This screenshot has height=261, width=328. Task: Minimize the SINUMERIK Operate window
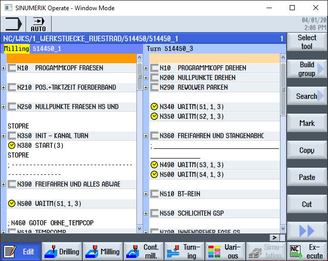269,8
